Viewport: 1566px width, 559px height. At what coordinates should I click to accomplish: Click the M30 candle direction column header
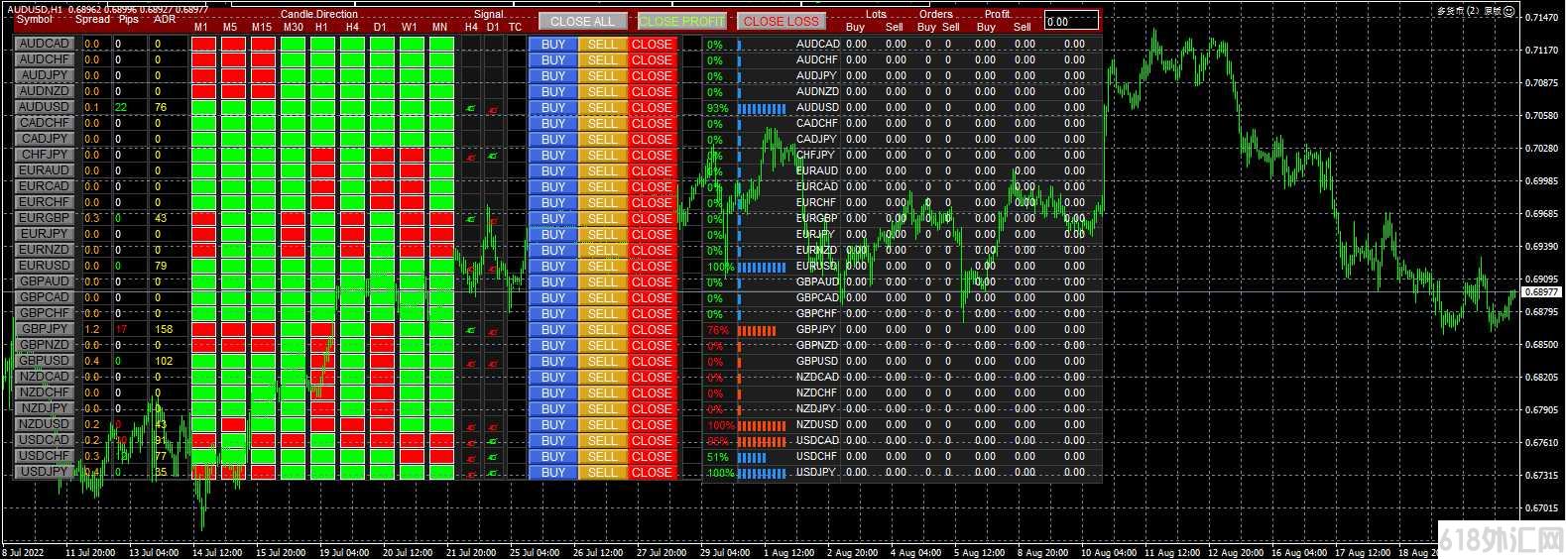point(293,27)
